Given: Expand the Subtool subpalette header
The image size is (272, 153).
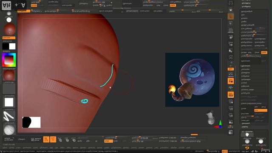Looking at the screenshot, I should (x=245, y=127).
